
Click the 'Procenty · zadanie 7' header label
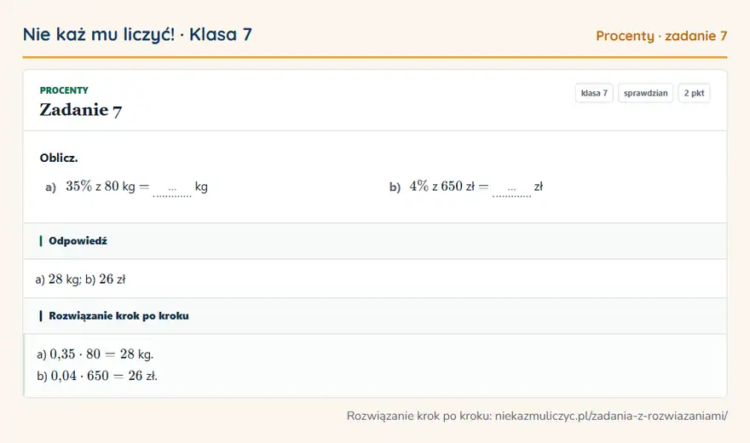pyautogui.click(x=661, y=36)
